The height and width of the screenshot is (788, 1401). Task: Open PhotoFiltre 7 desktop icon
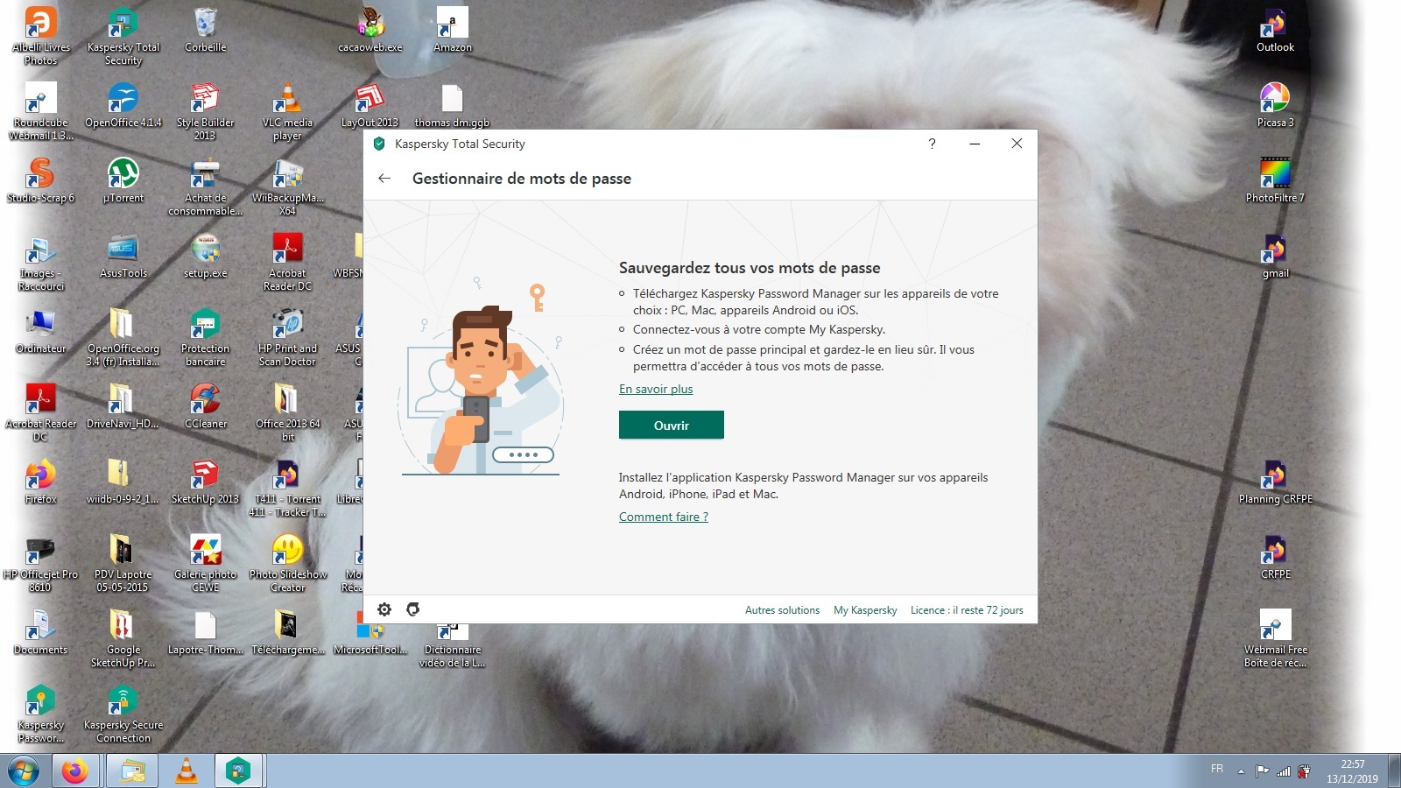click(x=1275, y=181)
